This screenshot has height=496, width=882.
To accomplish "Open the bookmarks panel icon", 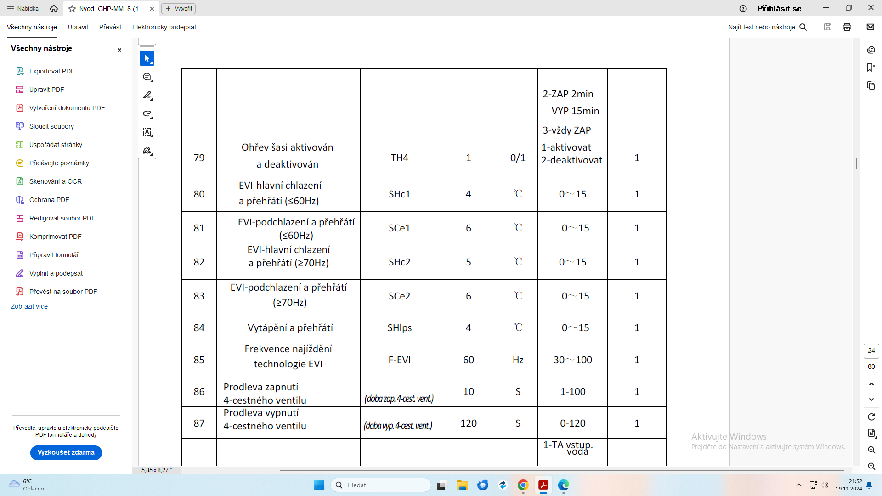I will (871, 68).
